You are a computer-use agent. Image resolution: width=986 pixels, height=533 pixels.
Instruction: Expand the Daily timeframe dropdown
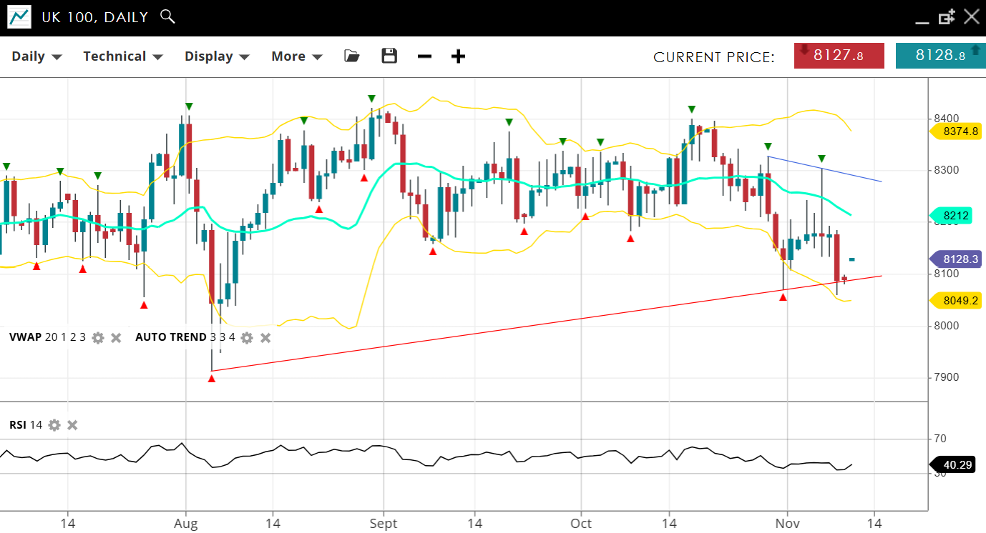coord(36,56)
